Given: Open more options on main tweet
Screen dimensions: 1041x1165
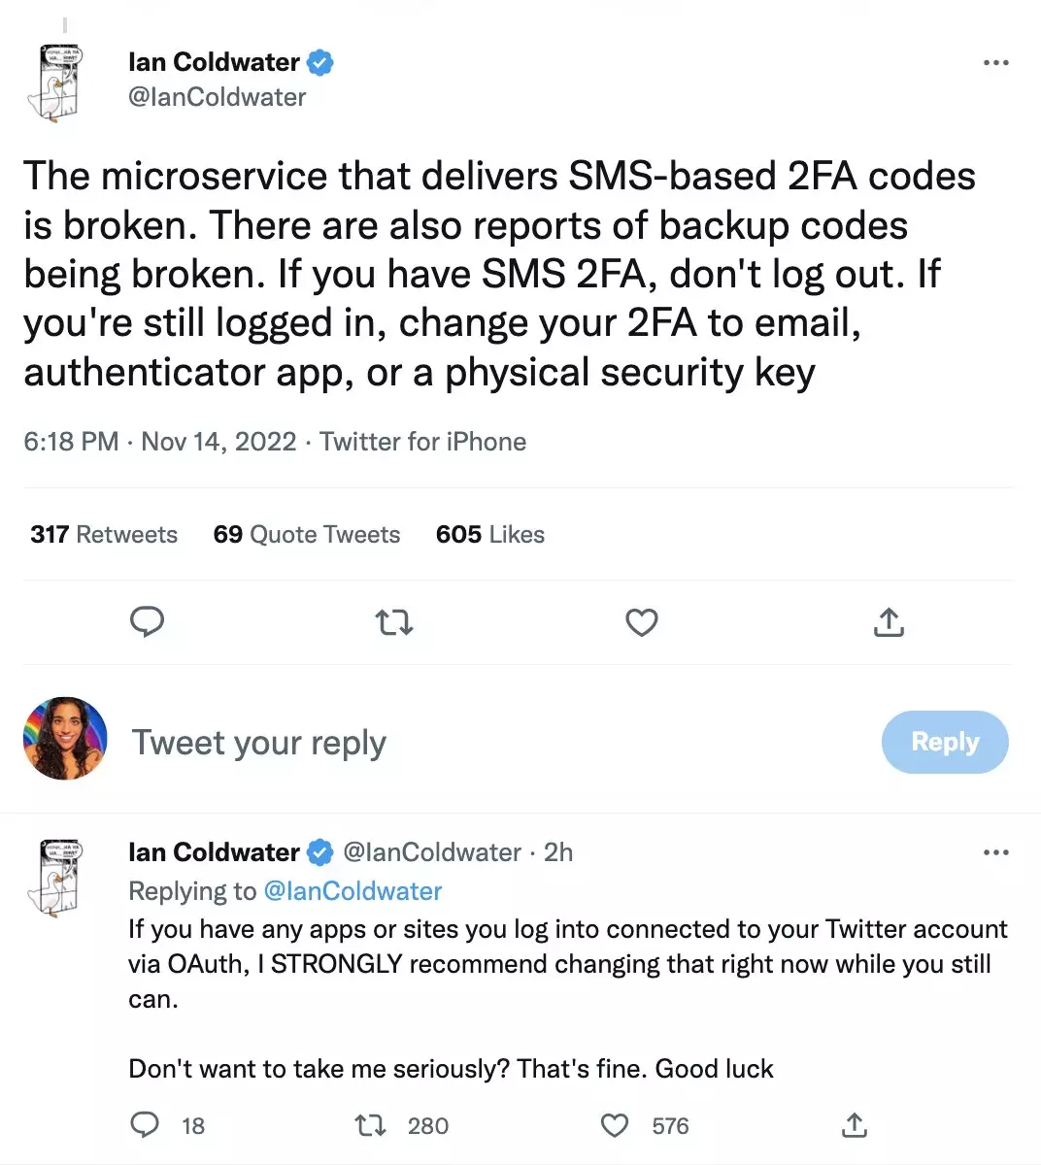Looking at the screenshot, I should coord(996,63).
